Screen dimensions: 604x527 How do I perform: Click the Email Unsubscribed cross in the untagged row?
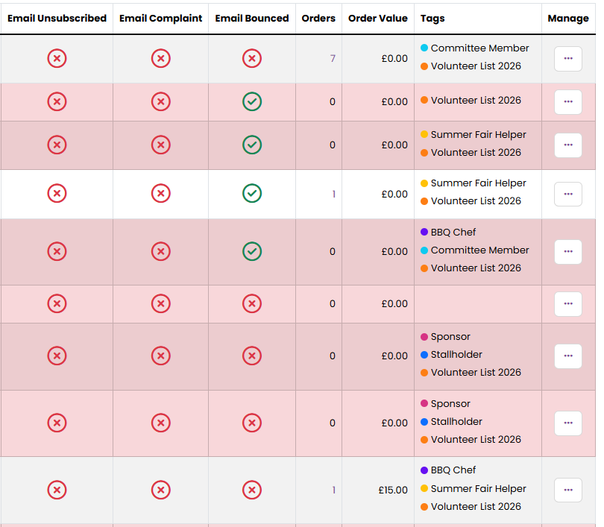[57, 303]
